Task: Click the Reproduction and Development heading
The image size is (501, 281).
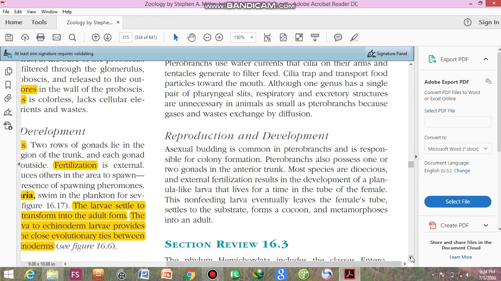Action: coord(247,136)
